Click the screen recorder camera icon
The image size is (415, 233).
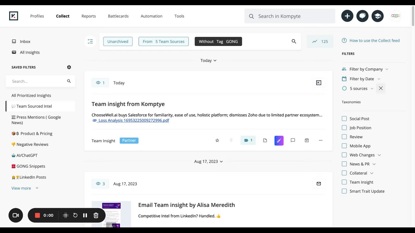click(x=16, y=215)
